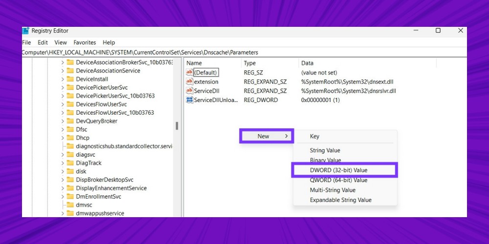This screenshot has width=489, height=244.
Task: Select the REG_DWORD type cell
Action: tap(261, 100)
